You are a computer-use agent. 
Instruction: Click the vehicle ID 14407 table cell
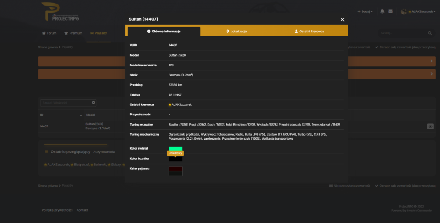[x=44, y=126]
